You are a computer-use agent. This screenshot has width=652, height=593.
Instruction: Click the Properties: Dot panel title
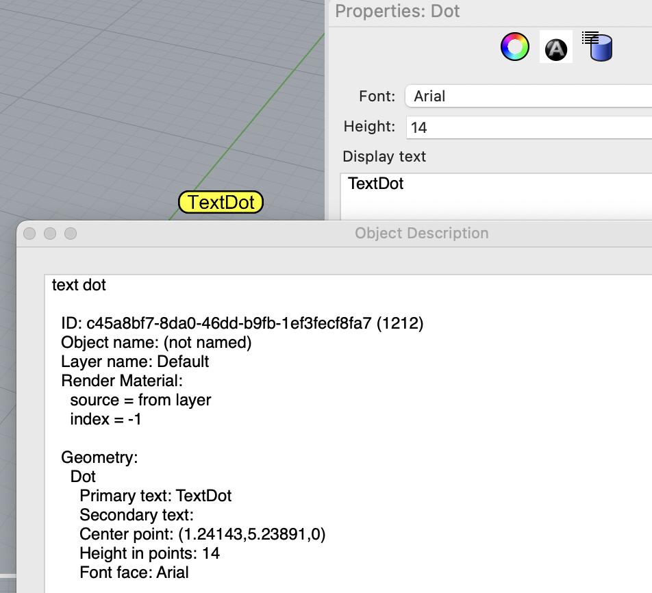(x=397, y=11)
